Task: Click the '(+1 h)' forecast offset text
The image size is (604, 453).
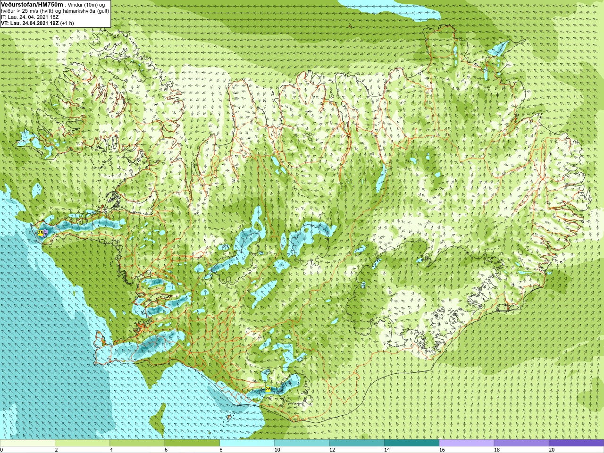Action: coord(67,23)
